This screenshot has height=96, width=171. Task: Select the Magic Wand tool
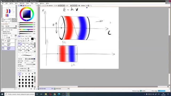23,39
